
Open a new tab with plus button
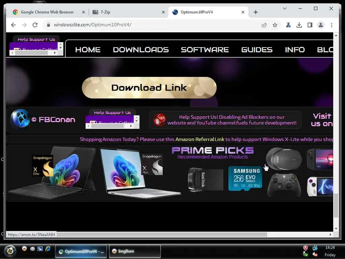point(255,12)
